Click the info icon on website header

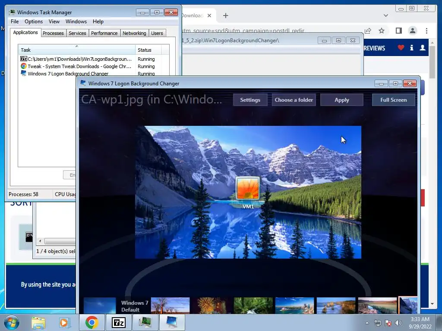(411, 47)
